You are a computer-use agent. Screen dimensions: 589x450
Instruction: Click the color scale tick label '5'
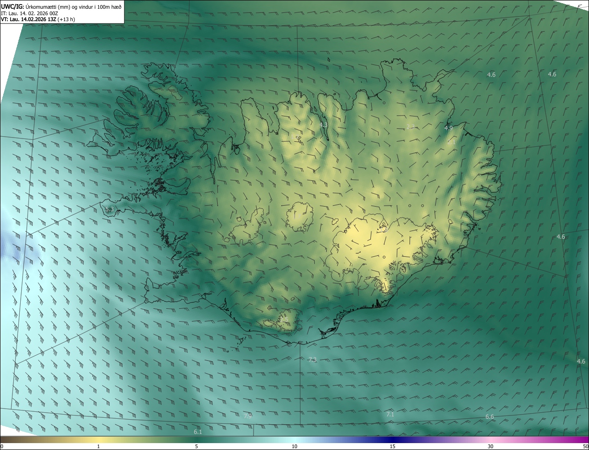pos(196,446)
